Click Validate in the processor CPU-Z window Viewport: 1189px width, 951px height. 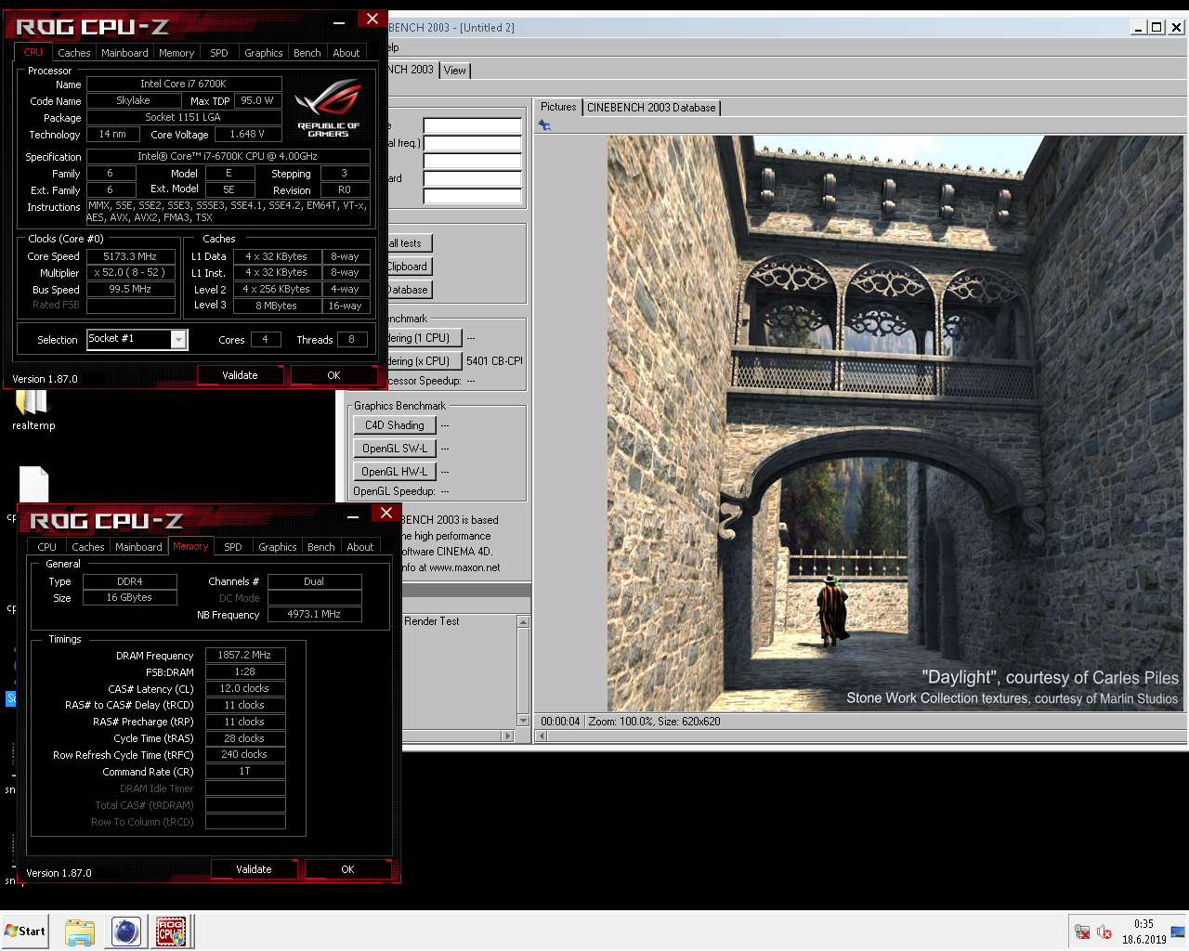pos(240,375)
